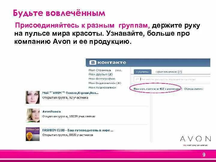The image size is (216, 162).
Task: Open Мои Друзья (2)
Action: pyautogui.click(x=100, y=74)
